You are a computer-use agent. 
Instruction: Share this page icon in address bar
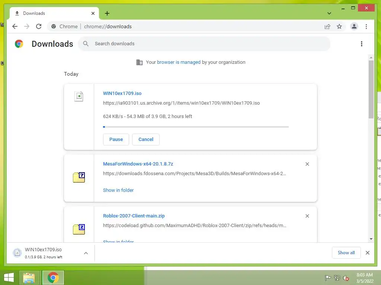click(x=327, y=26)
